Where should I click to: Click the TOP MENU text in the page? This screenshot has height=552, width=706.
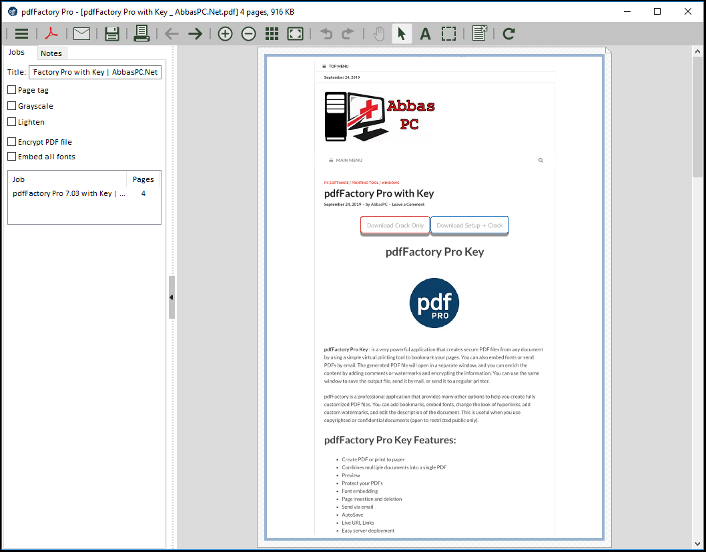pos(338,66)
